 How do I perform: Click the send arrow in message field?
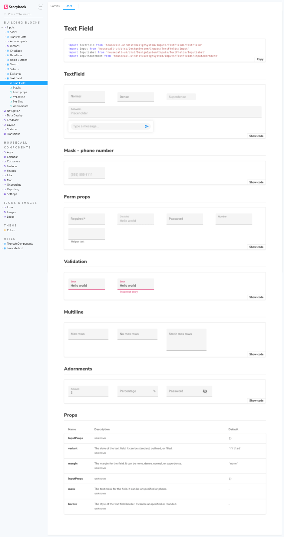pos(147,126)
